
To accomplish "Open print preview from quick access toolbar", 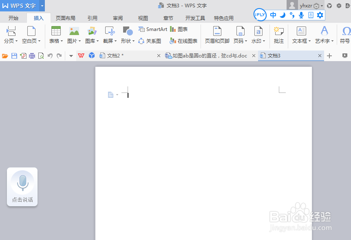I will point(41,56).
